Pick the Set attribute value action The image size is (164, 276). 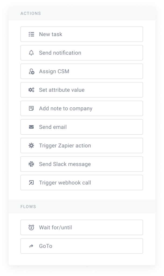81,90
